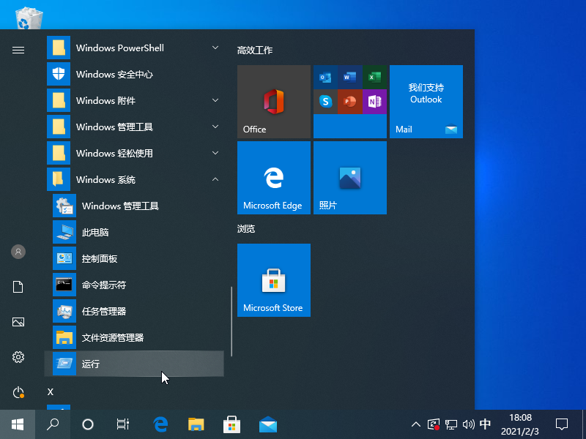
Task: Launch Microsoft Edge from the tile
Action: (274, 177)
